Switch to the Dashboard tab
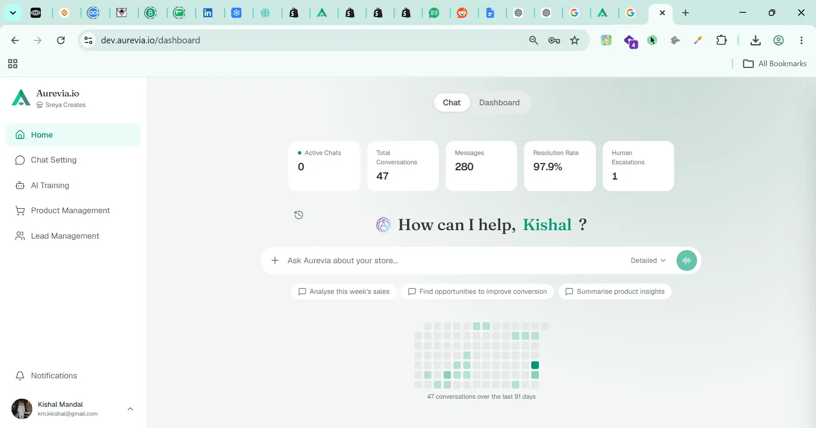This screenshot has width=816, height=428. 499,103
